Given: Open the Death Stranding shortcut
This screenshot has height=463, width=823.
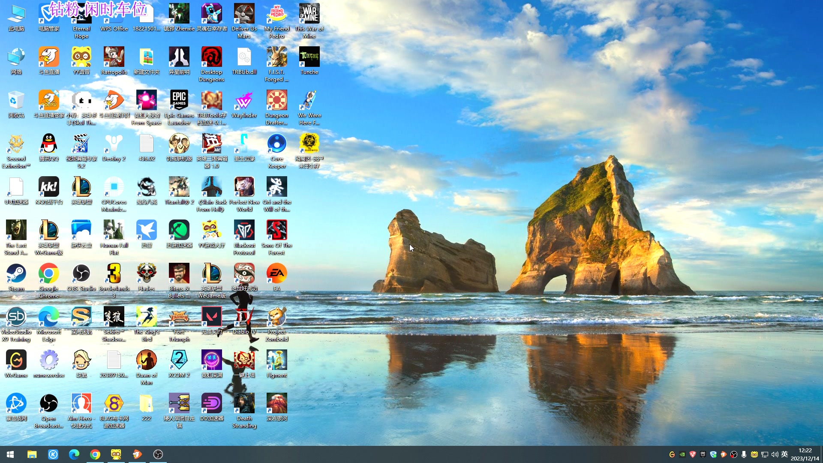Looking at the screenshot, I should point(244,411).
